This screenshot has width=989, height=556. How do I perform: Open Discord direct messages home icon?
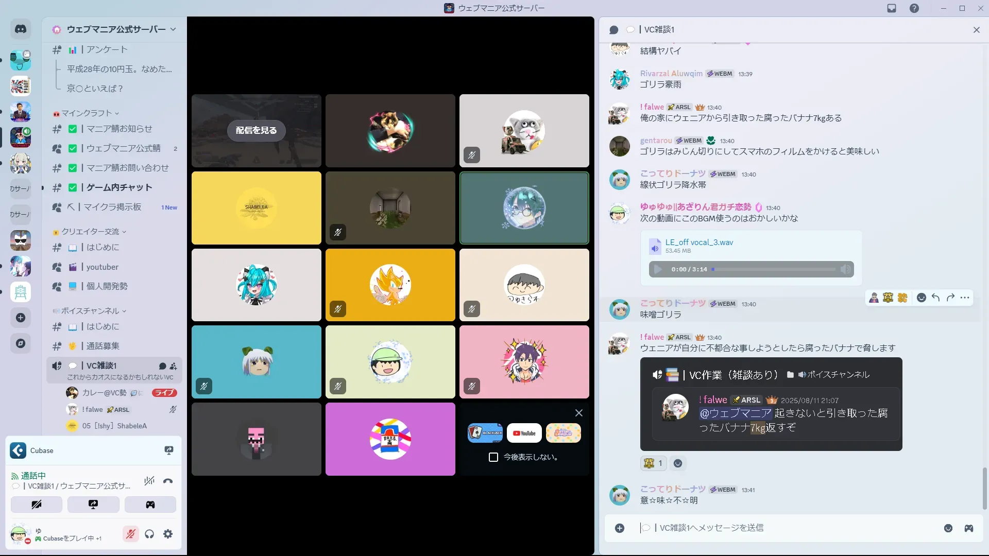click(x=21, y=29)
